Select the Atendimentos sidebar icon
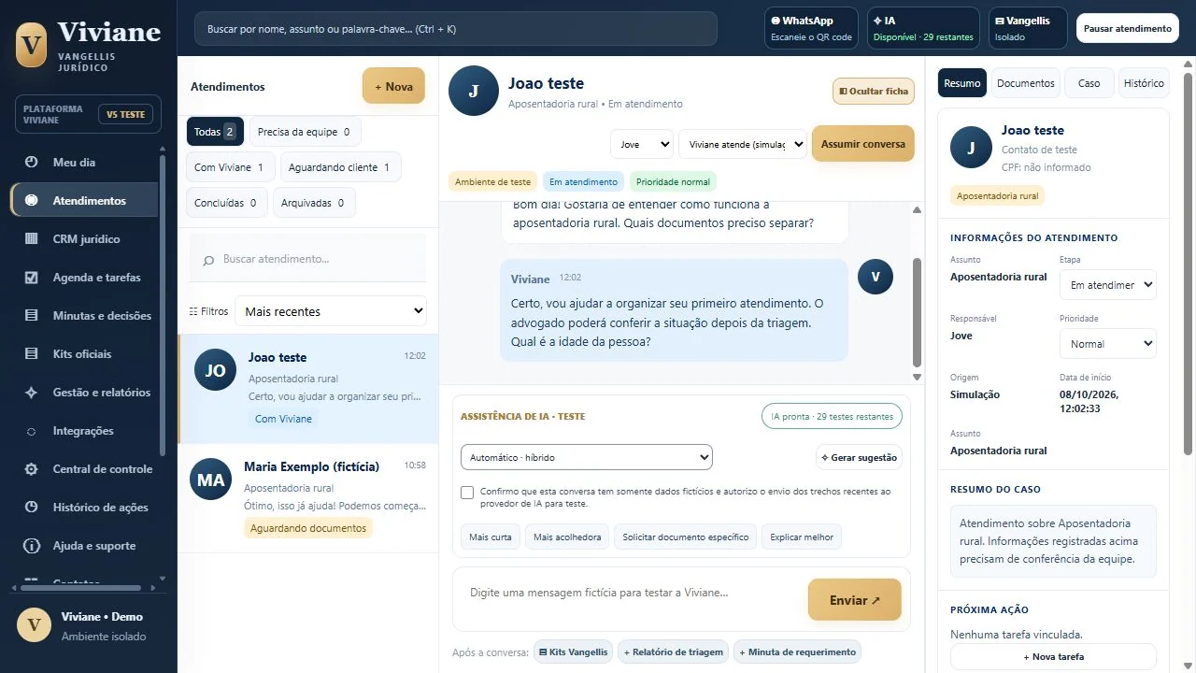 click(31, 201)
